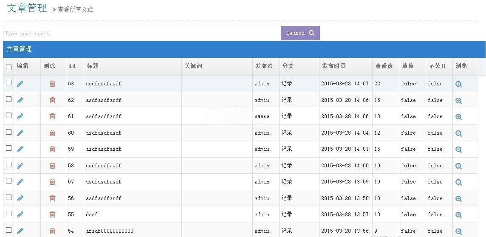Screen dimensions: 486x237
Task: Edit article 60 via the pencil icon
Action: [20, 133]
